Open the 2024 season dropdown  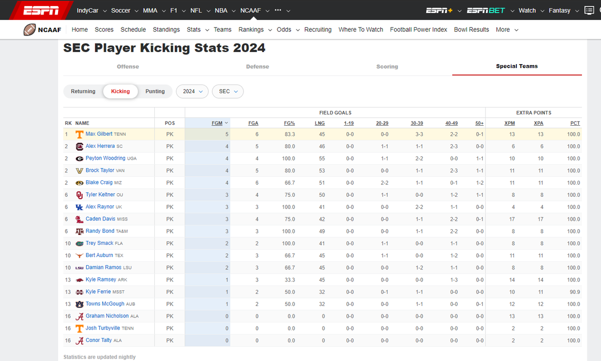coord(192,91)
